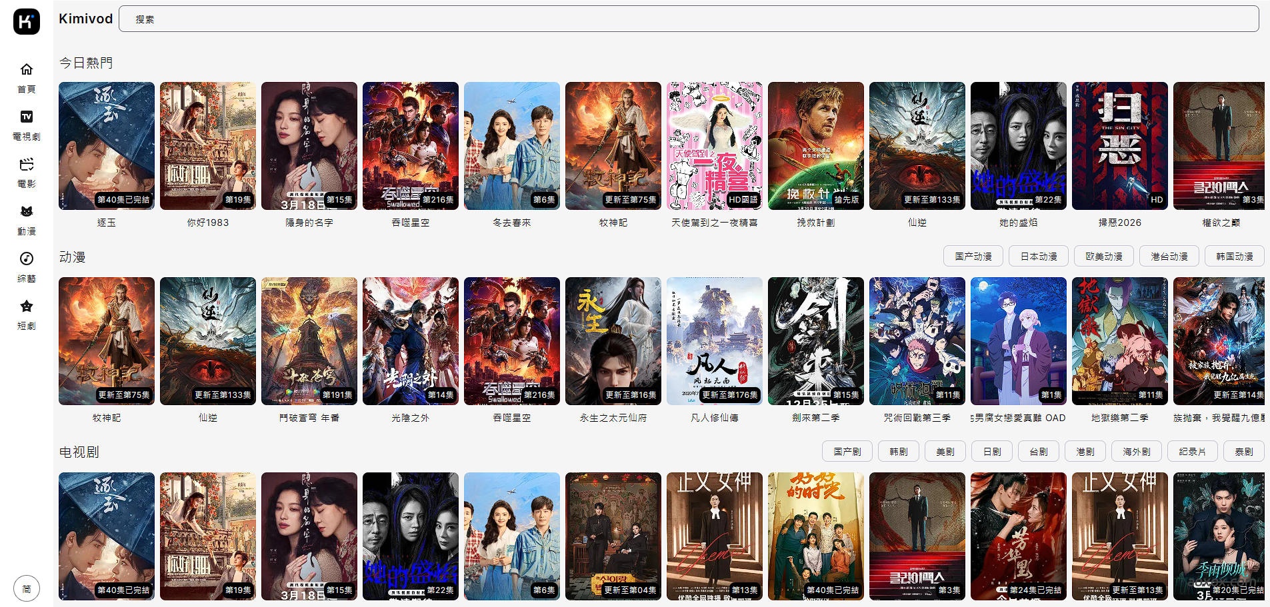Open the 首頁 home icon in sidebar
Image resolution: width=1270 pixels, height=607 pixels.
pyautogui.click(x=27, y=69)
